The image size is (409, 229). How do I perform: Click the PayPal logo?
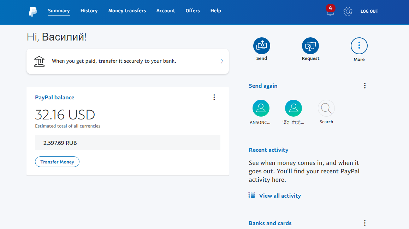pos(33,11)
